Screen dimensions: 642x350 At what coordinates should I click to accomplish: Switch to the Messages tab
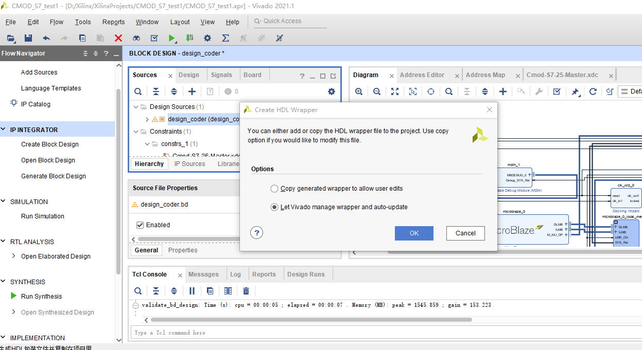pyautogui.click(x=203, y=274)
